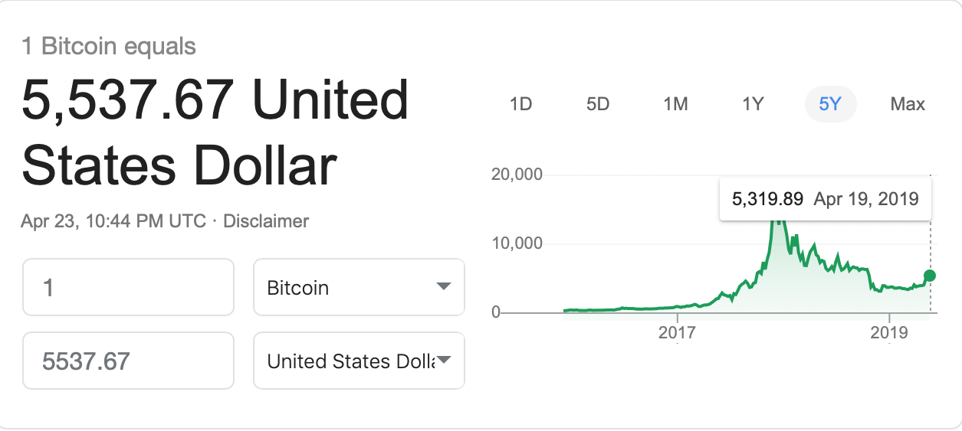Click the Bitcoin dropdown arrow icon

[443, 287]
